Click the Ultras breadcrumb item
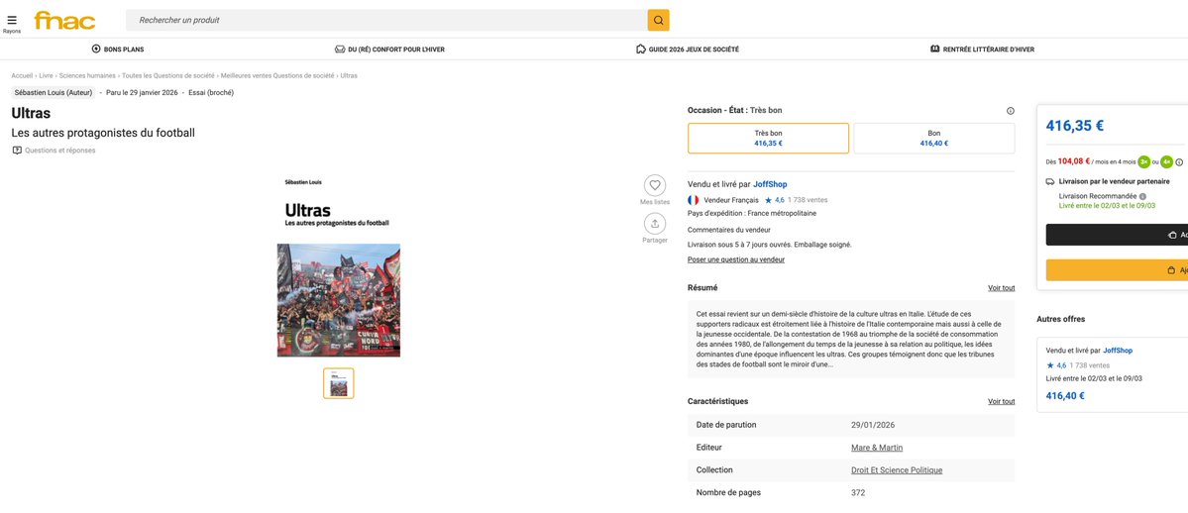Screen dimensions: 1188x513 [349, 76]
